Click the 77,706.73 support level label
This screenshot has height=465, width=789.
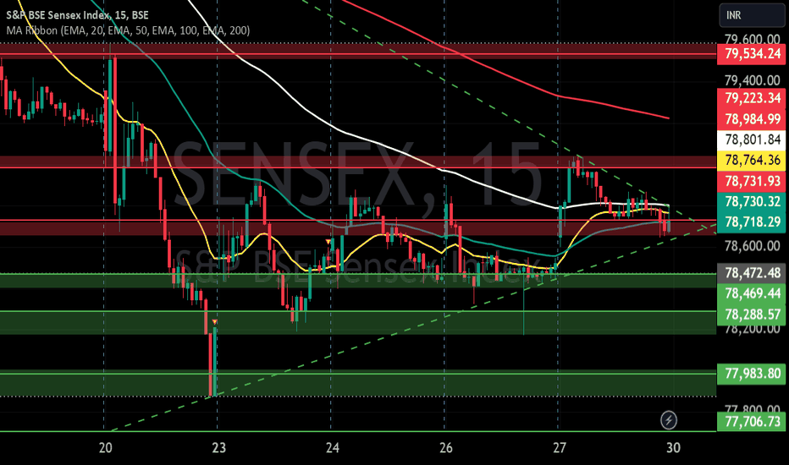[751, 421]
